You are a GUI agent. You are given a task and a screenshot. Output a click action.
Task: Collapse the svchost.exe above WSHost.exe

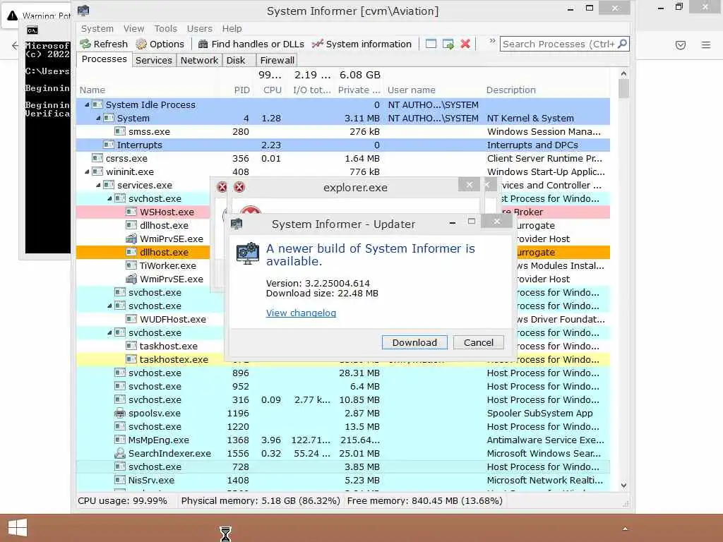(x=109, y=198)
